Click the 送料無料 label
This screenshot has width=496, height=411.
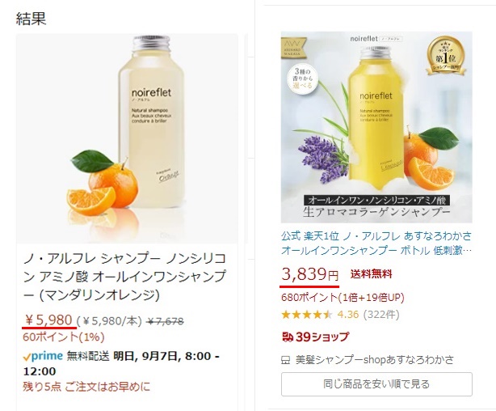pyautogui.click(x=371, y=274)
